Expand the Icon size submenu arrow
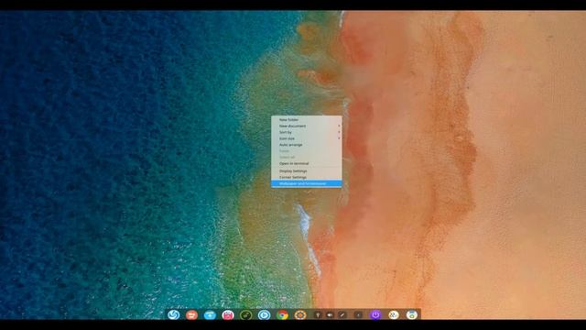The width and height of the screenshot is (586, 330). pos(339,138)
